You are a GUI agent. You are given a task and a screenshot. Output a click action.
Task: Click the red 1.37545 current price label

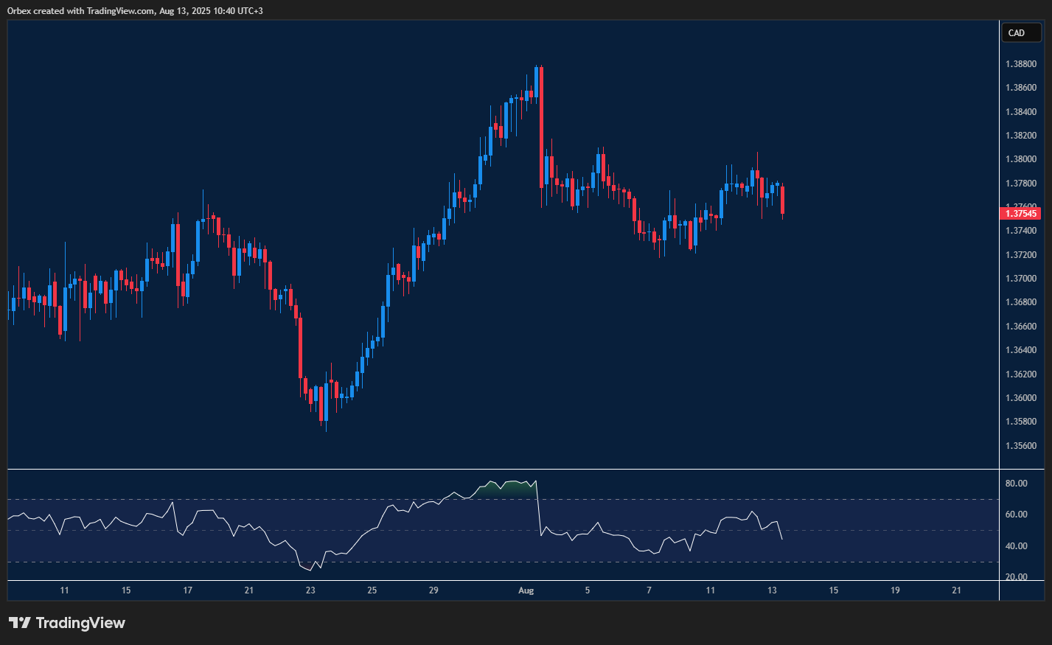(x=1020, y=214)
